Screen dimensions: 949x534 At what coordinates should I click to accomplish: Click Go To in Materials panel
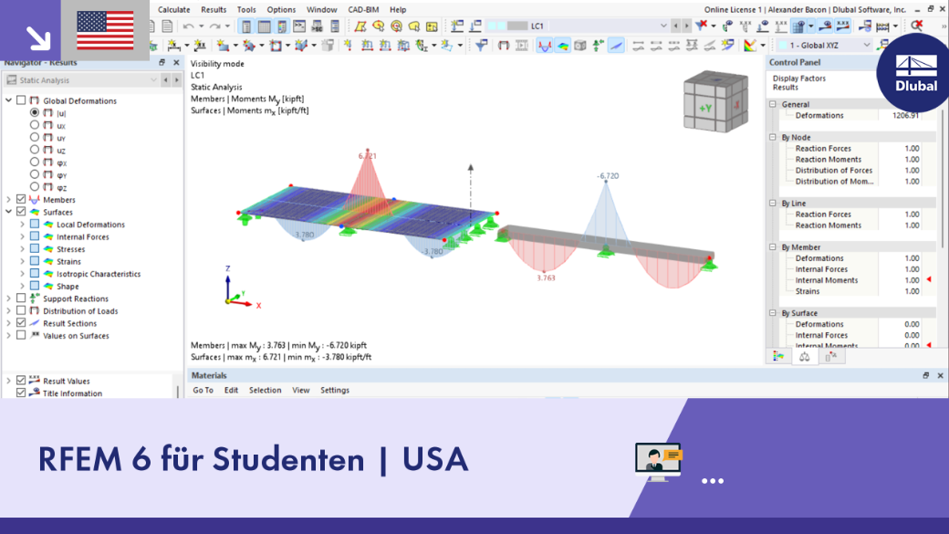[203, 391]
